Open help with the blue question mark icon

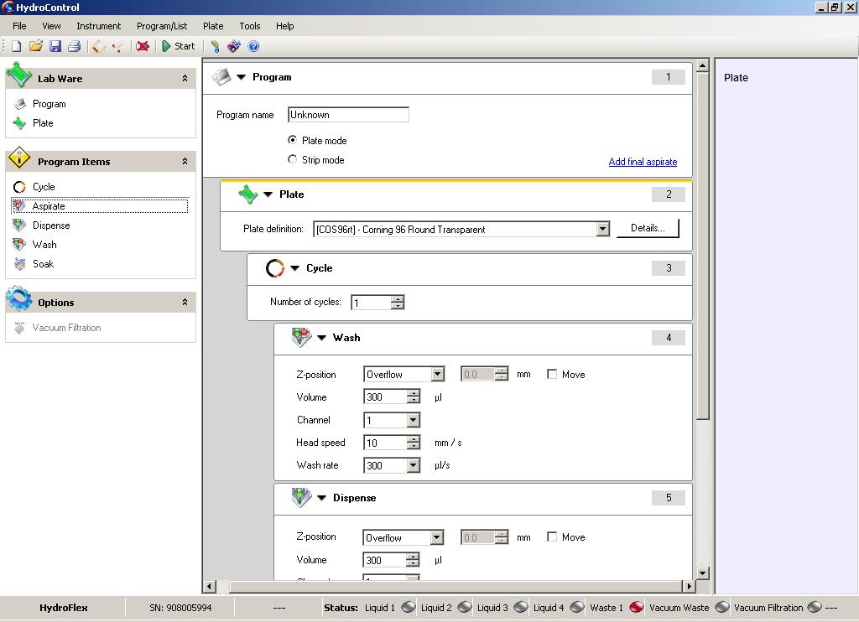tap(253, 47)
